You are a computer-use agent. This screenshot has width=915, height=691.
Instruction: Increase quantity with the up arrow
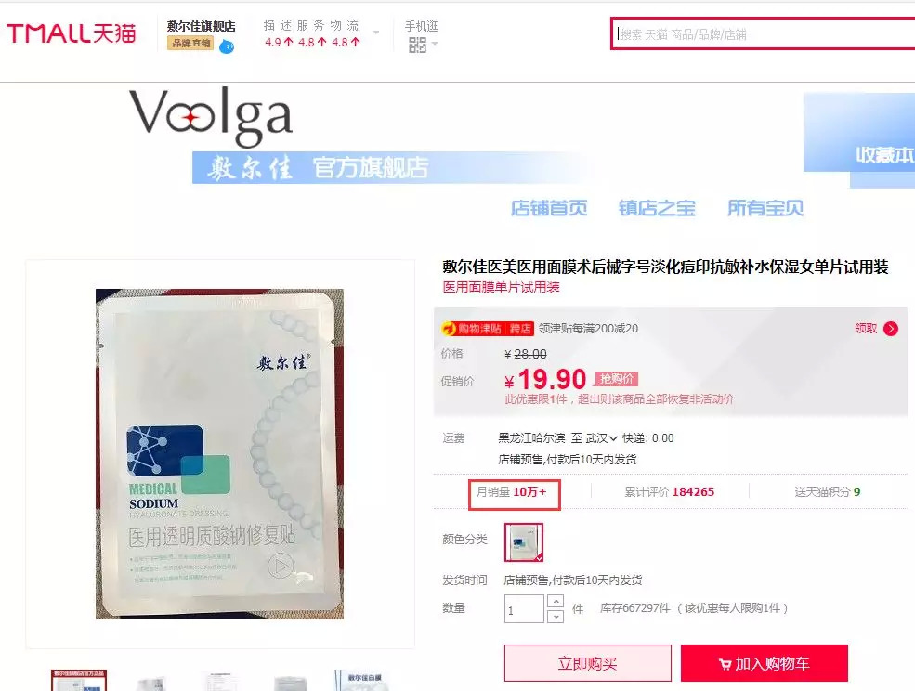pos(556,602)
